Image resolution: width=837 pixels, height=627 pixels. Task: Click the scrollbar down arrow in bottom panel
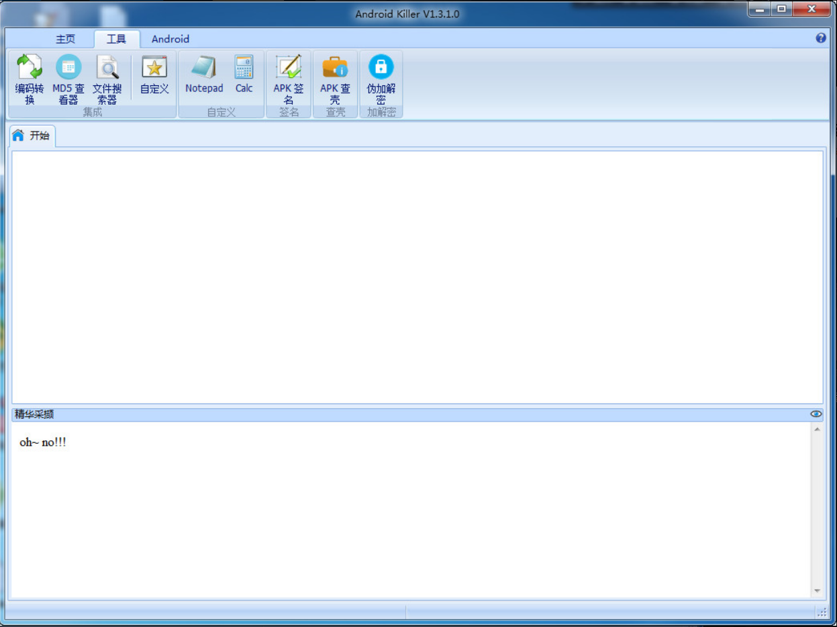click(x=817, y=591)
